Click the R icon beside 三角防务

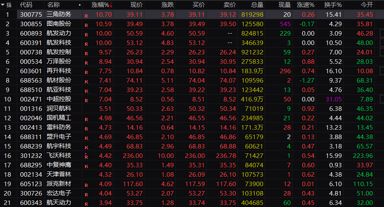[86, 16]
